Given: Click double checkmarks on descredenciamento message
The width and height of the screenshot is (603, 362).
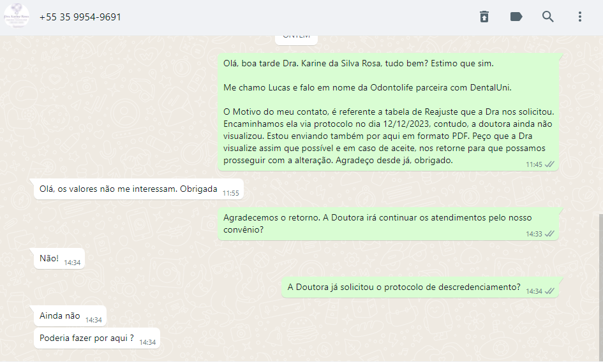Looking at the screenshot, I should [549, 291].
